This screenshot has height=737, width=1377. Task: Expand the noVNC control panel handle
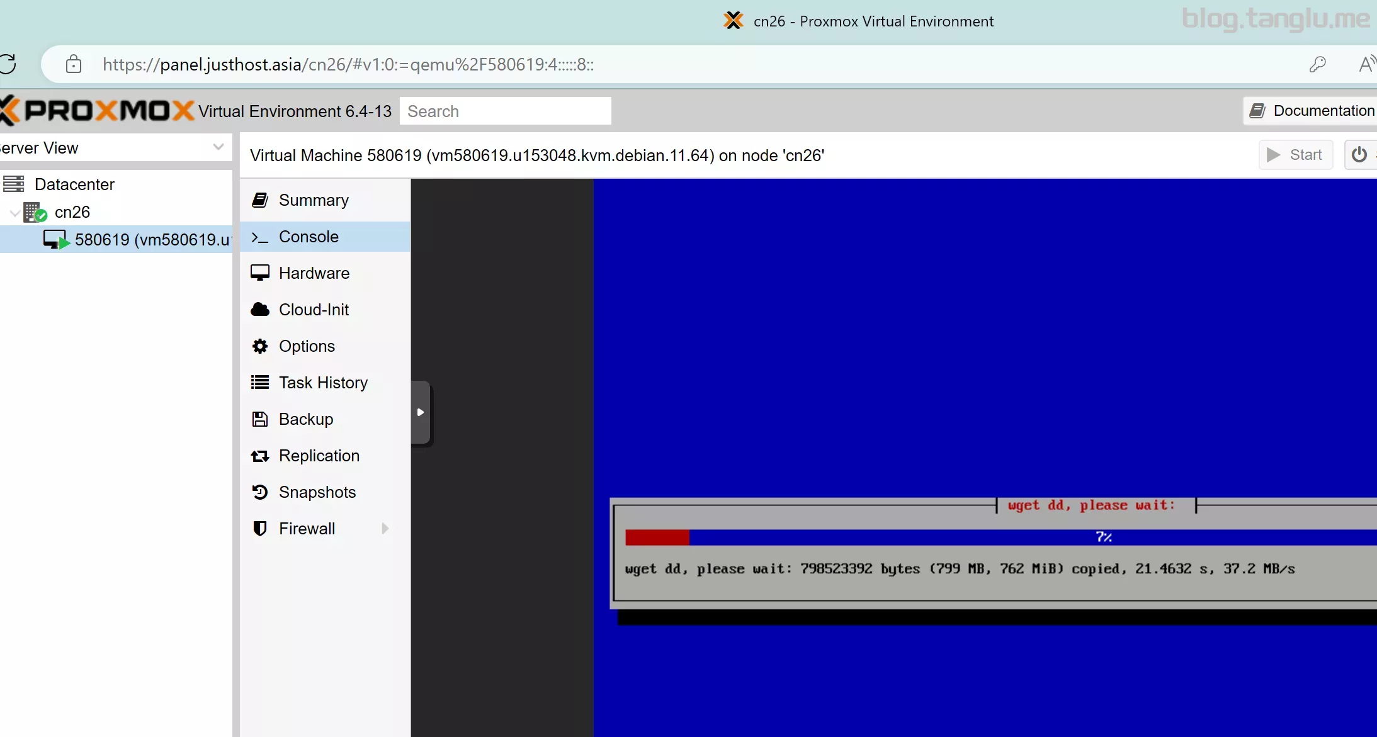pyautogui.click(x=421, y=412)
